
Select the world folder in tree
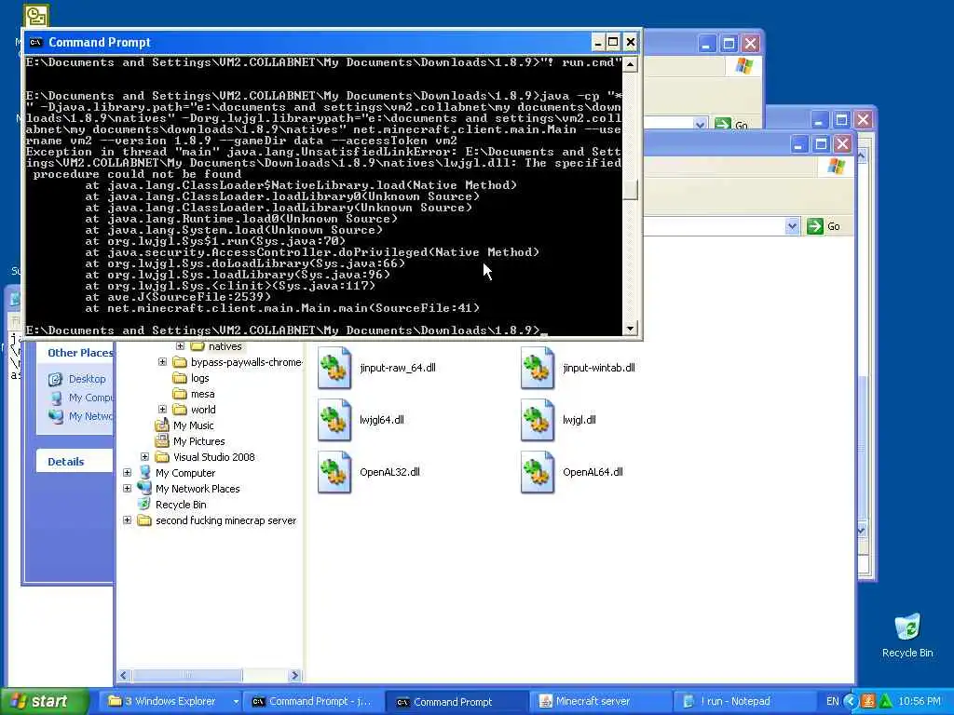(203, 410)
